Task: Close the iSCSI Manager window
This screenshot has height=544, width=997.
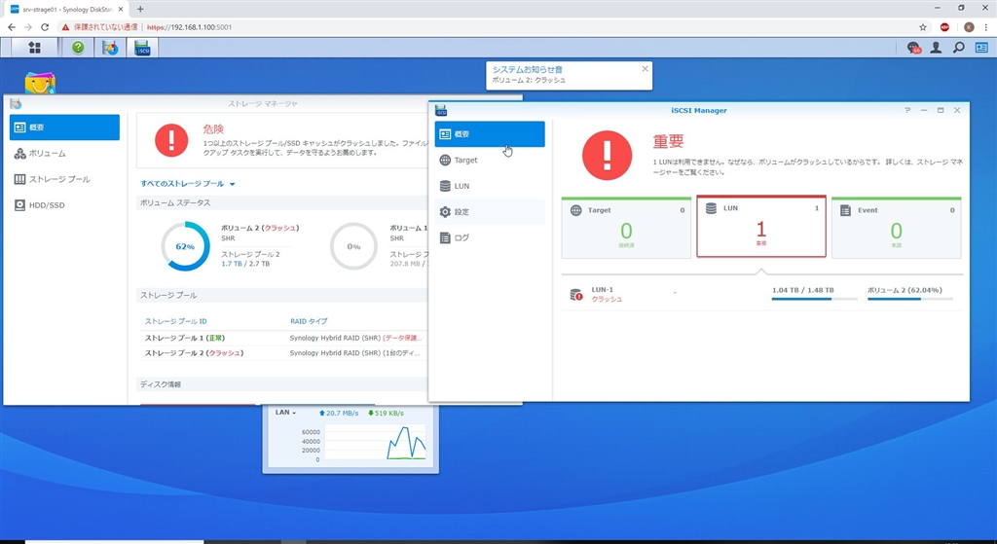Action: [x=957, y=110]
